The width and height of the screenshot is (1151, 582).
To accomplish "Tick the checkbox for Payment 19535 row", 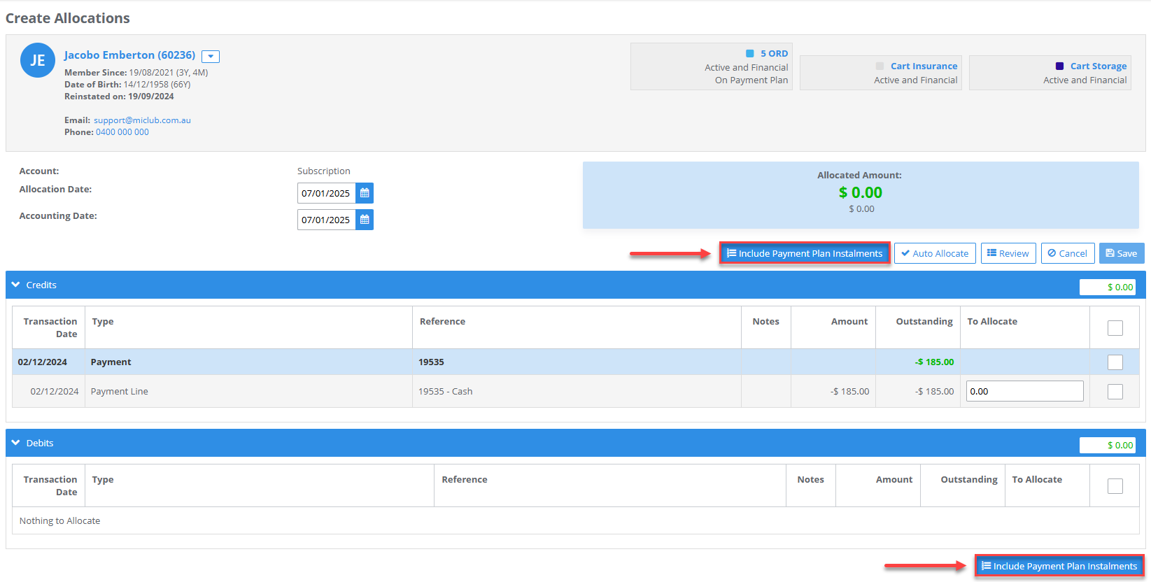I will 1115,362.
